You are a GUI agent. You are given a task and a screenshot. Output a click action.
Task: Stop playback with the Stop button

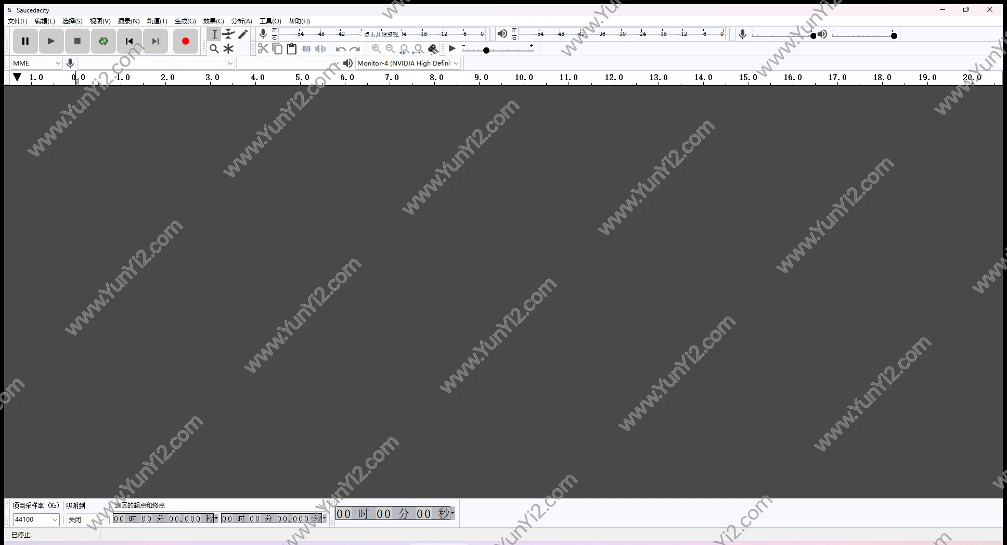point(77,41)
